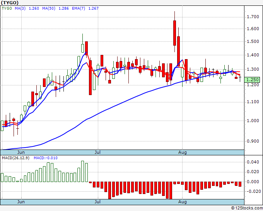Click the 1.100 price axis label
The image size is (263, 211).
pos(253,102)
